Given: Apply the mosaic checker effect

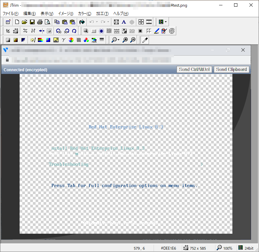Looking at the screenshot, I should (124, 31).
